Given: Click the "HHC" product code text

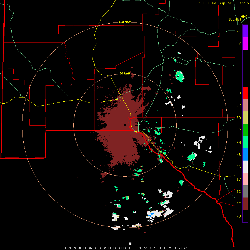Looking at the screenshot, I should click(x=244, y=17).
